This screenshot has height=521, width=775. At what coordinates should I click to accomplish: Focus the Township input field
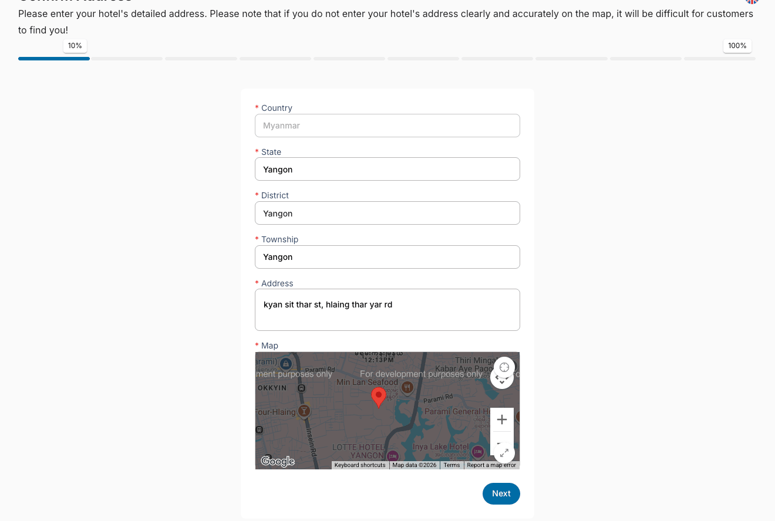387,257
